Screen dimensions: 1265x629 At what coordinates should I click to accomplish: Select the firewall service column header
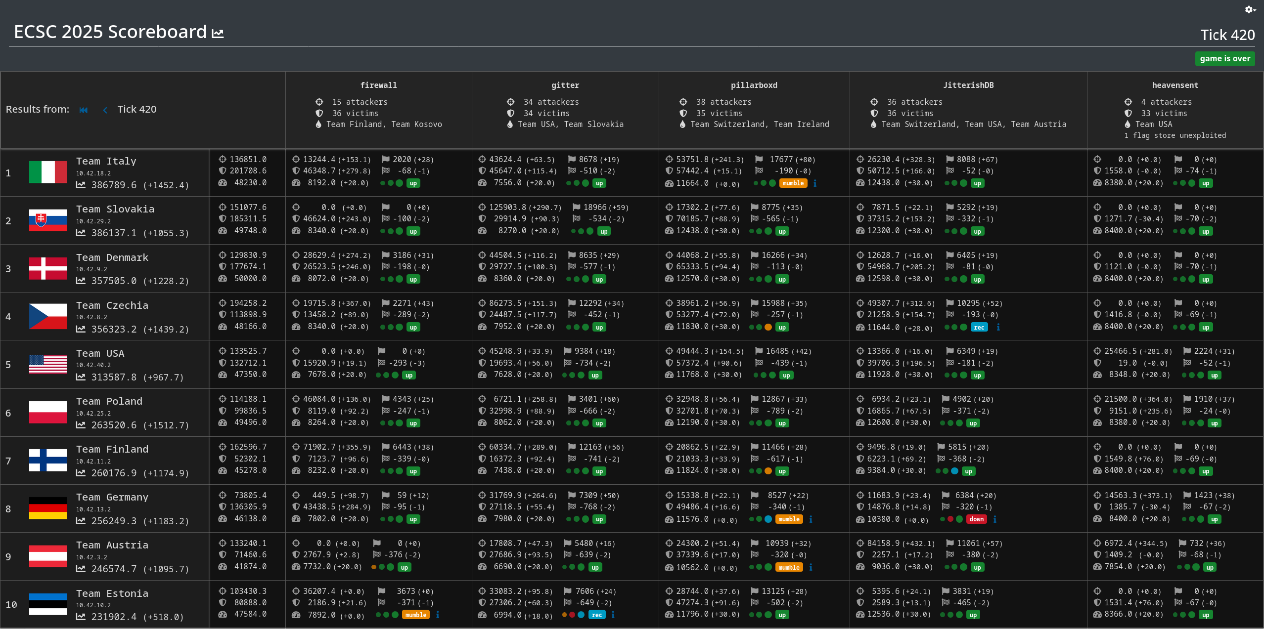click(378, 85)
